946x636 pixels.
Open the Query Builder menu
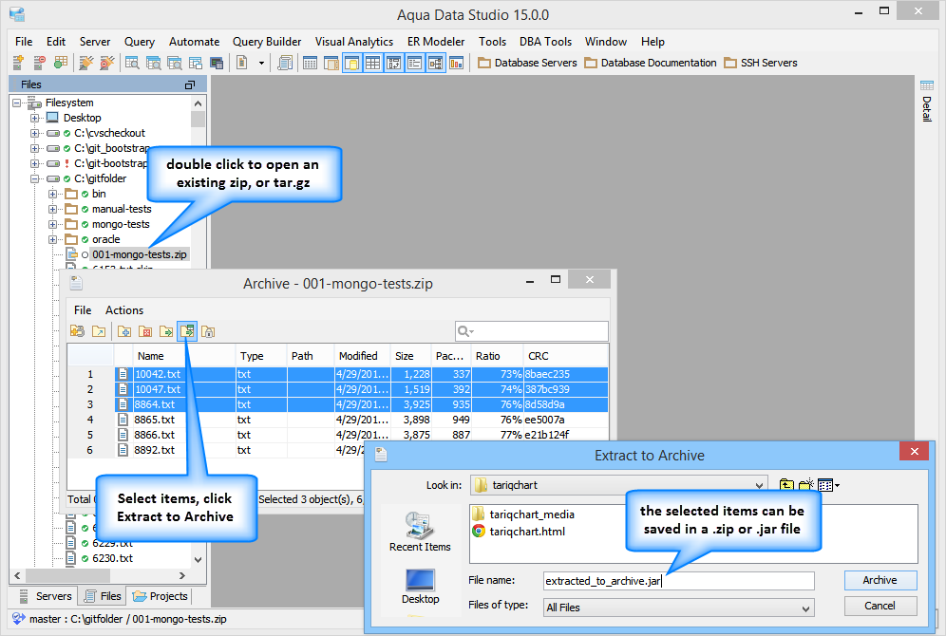point(267,42)
